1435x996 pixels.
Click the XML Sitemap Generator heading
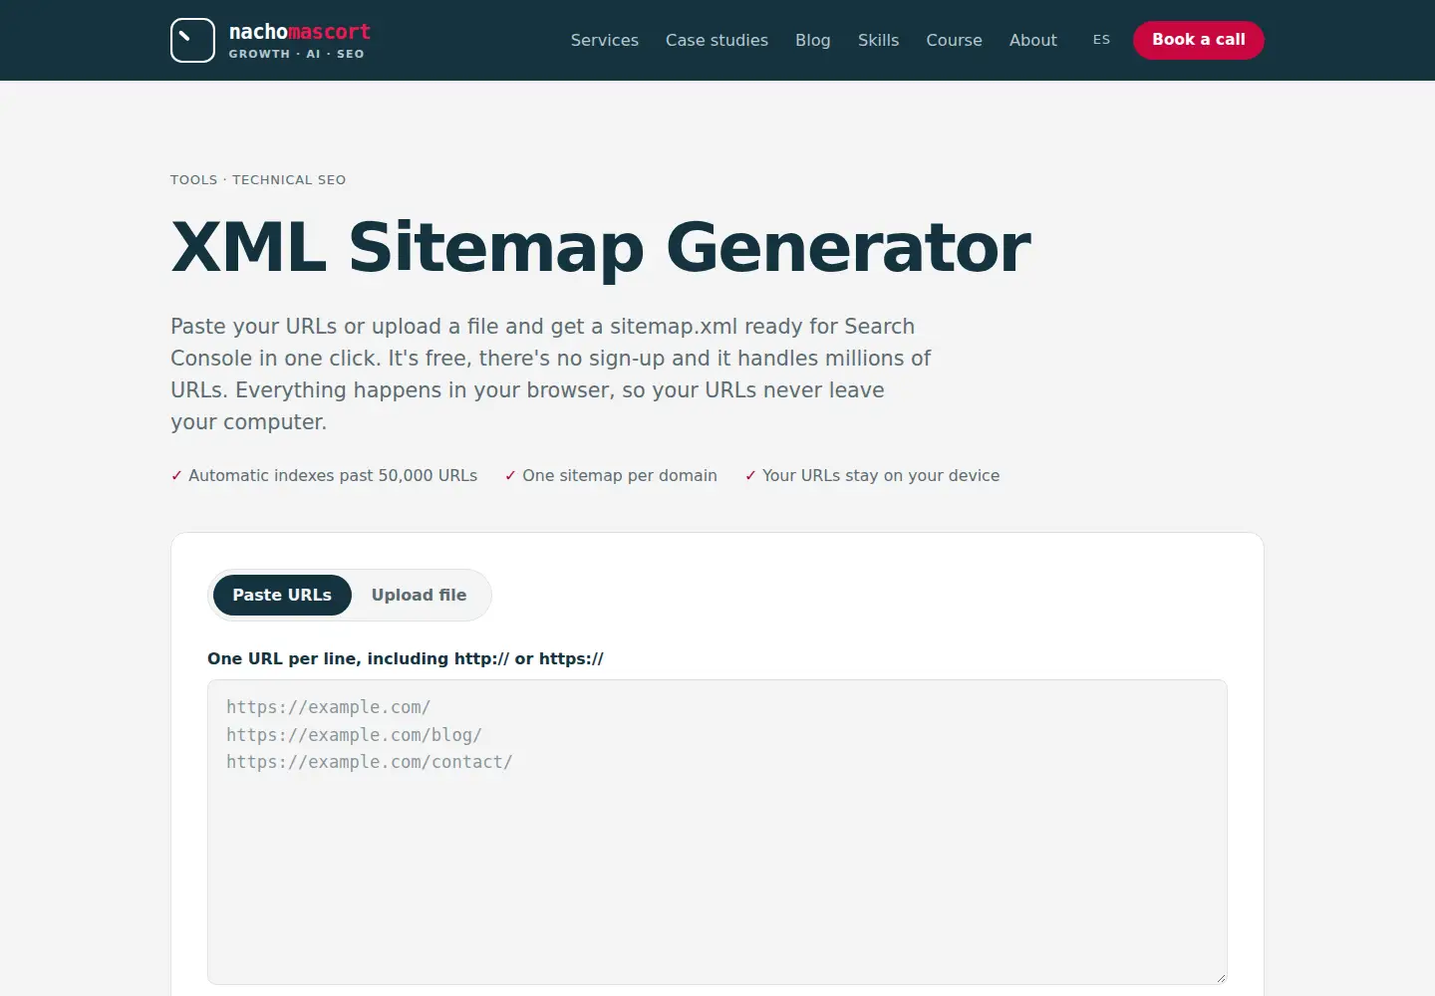(601, 247)
